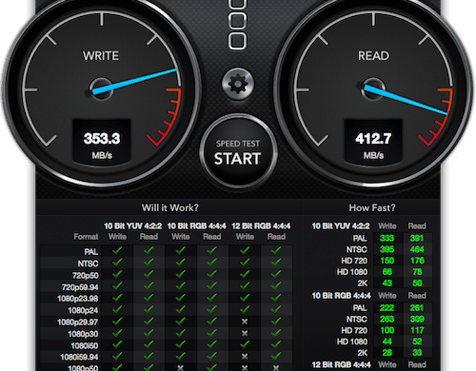Click the 1080p24 12 Bit RGB write checkmark

(x=245, y=309)
